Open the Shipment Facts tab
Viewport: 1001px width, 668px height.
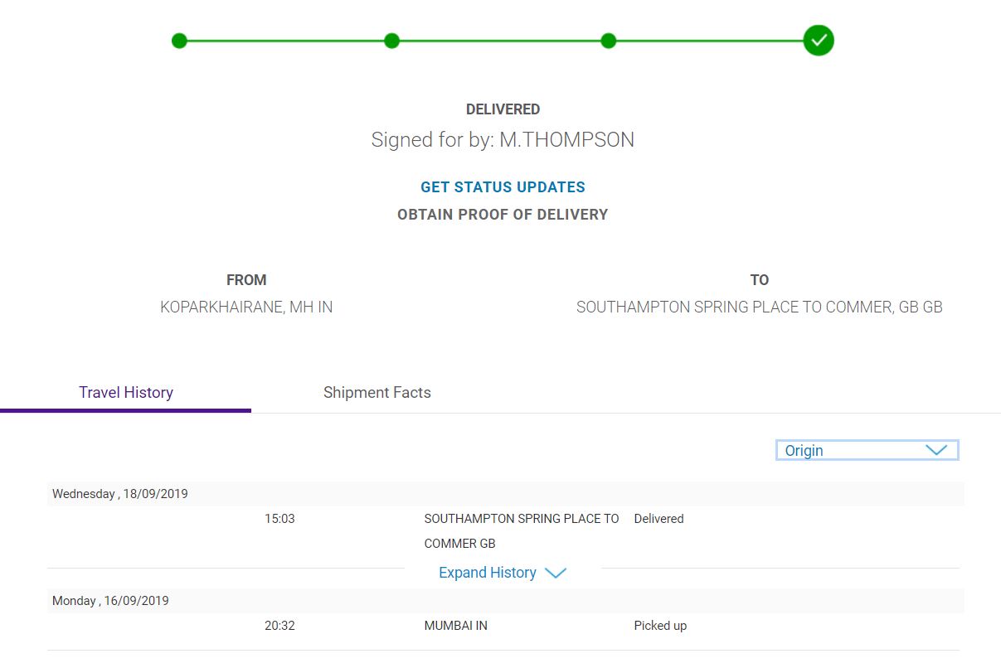(377, 393)
